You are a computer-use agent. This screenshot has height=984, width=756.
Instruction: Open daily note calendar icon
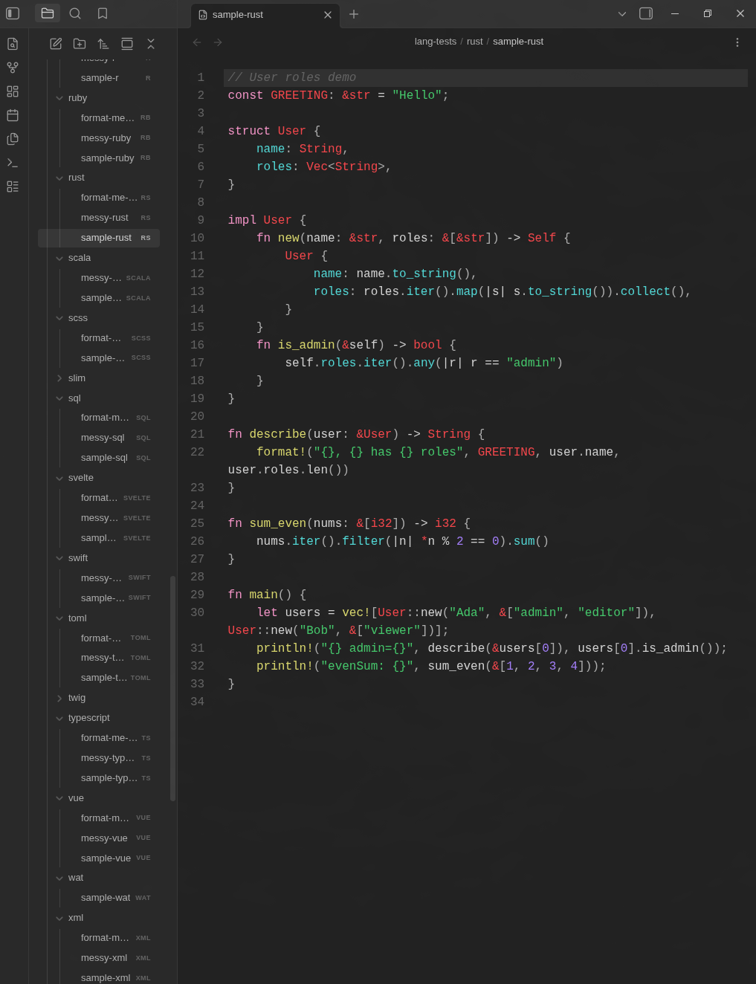[x=13, y=115]
